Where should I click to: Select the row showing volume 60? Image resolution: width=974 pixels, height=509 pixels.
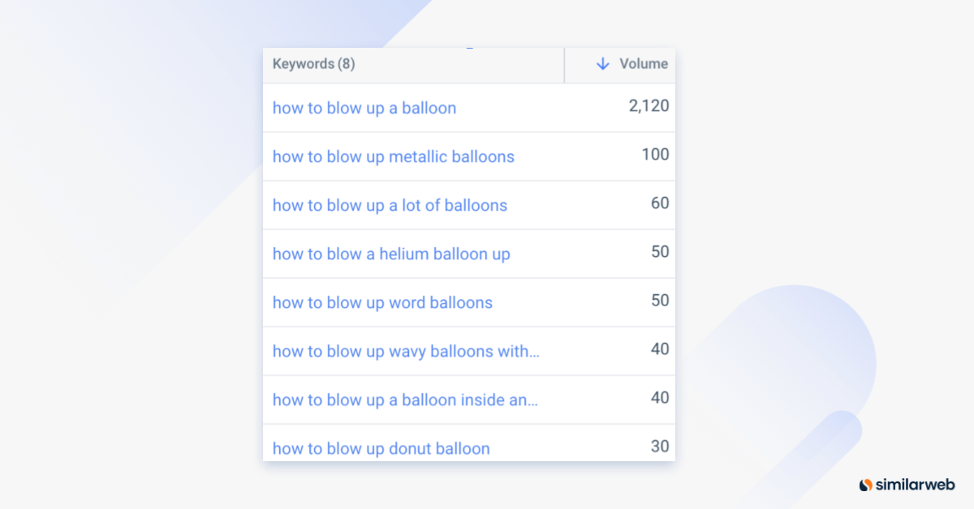click(660, 203)
